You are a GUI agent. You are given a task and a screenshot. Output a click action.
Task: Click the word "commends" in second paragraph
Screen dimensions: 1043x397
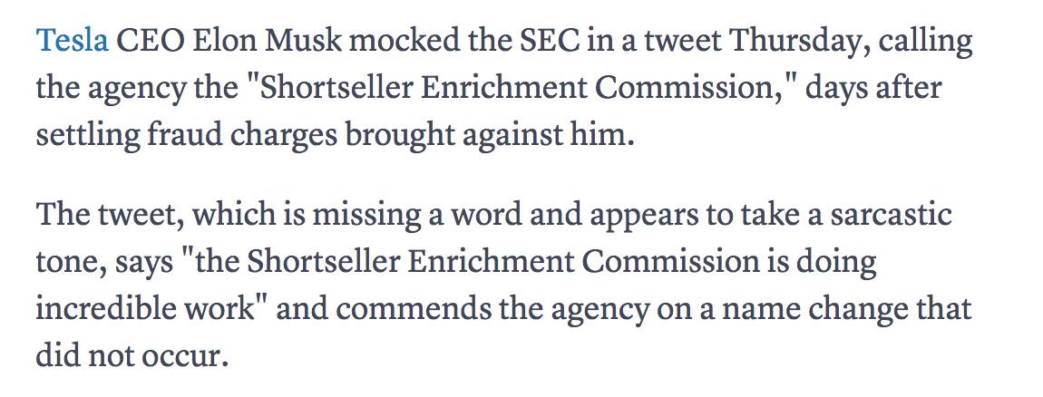click(x=413, y=309)
